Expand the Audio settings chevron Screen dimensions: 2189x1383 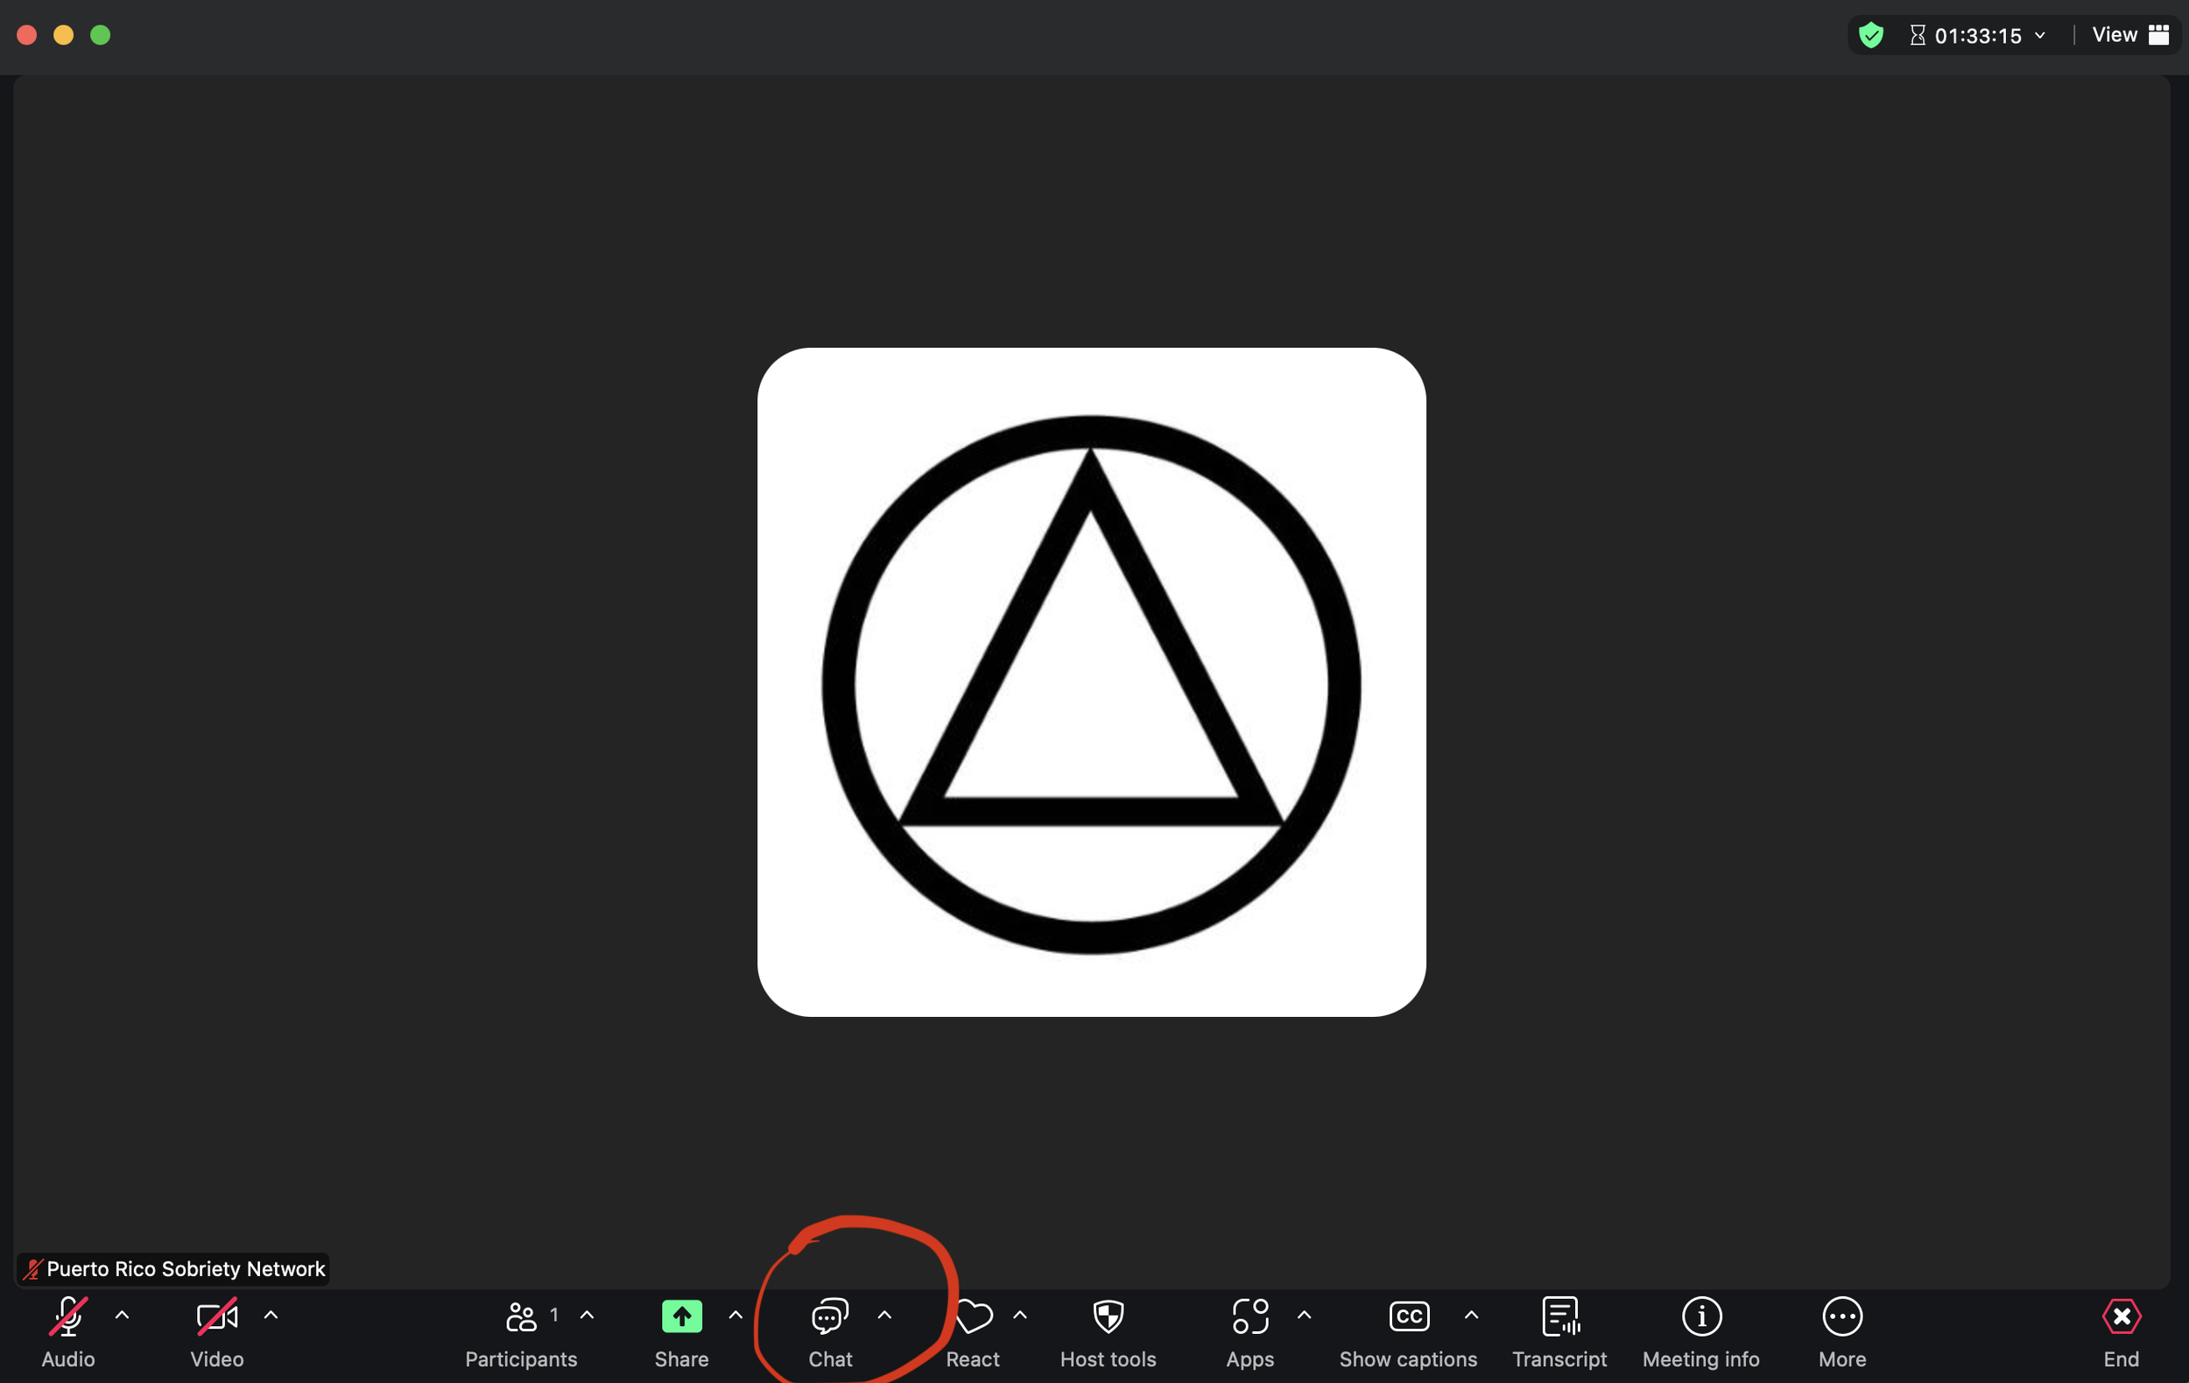(122, 1316)
